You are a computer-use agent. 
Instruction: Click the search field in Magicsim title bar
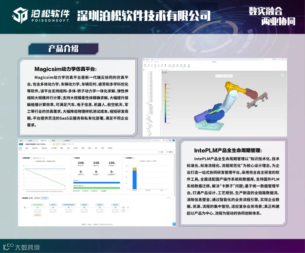(x=266, y=59)
